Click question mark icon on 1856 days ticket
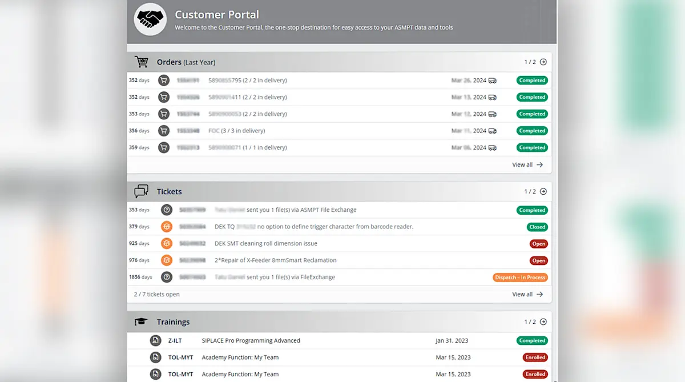Screen dimensions: 685x382 [x=166, y=277]
